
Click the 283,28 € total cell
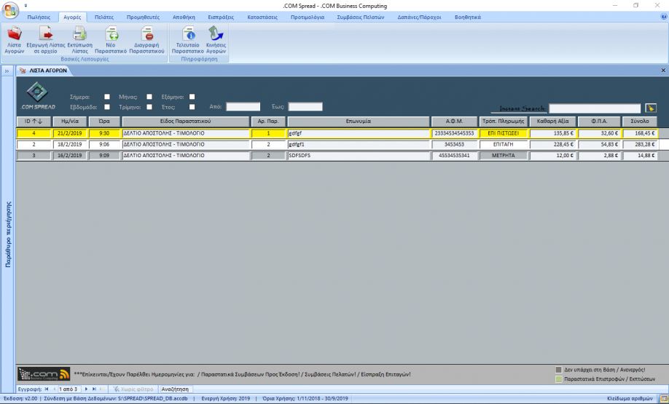tap(640, 144)
